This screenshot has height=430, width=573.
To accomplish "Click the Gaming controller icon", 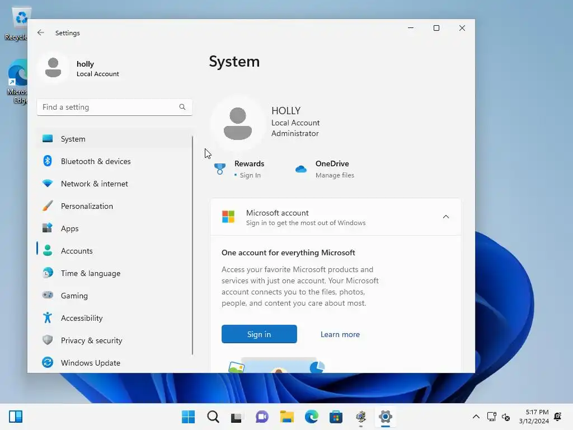I will (48, 295).
